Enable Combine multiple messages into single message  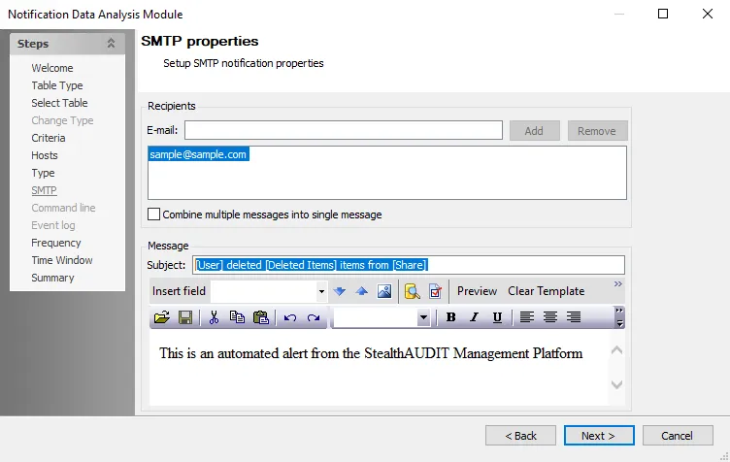[x=153, y=214]
